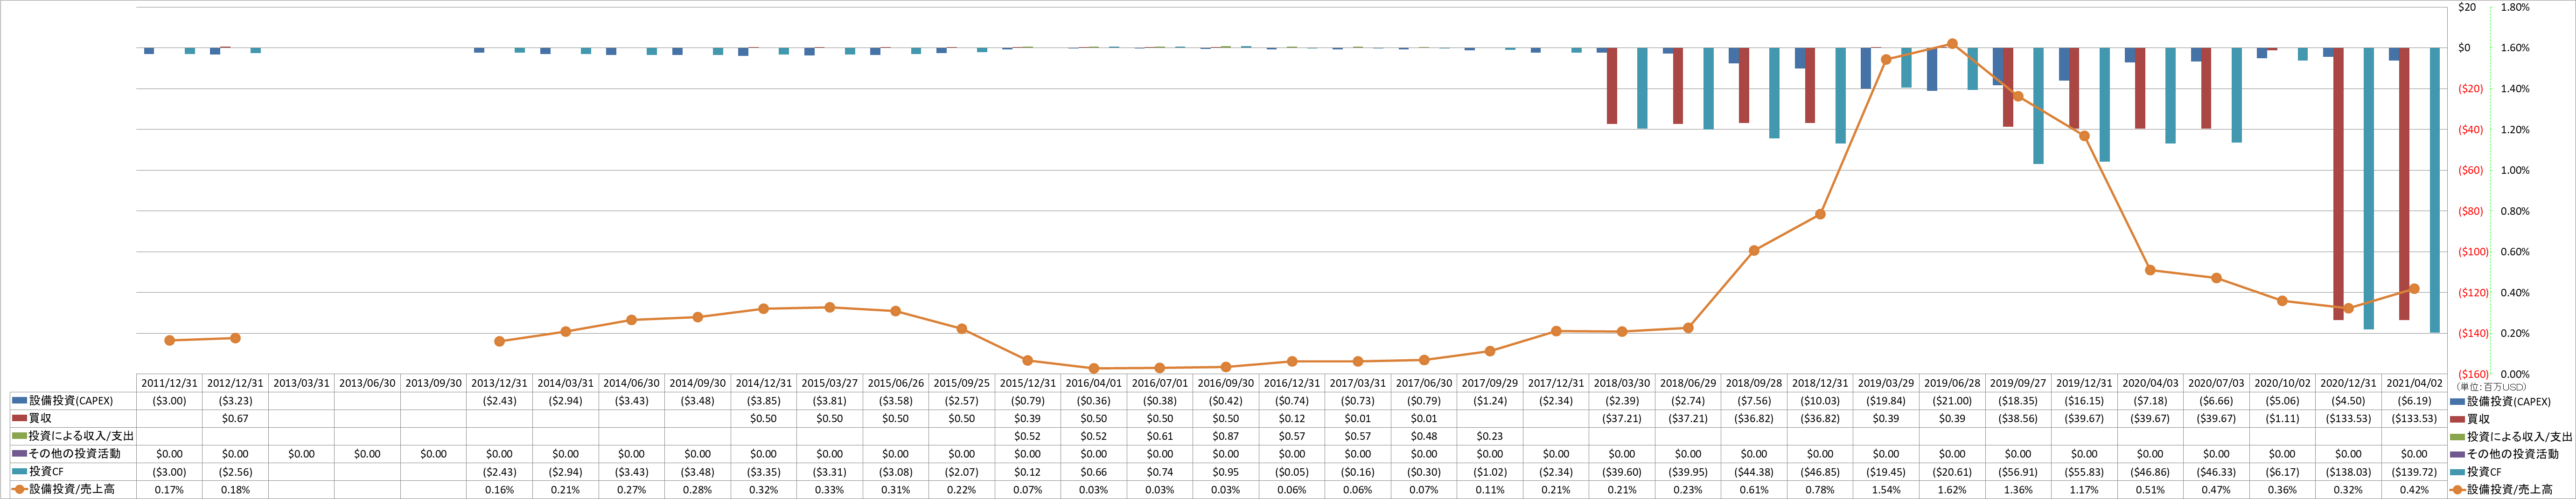2576x499 pixels.
Task: Select the 2014/09/30 date column header
Action: click(697, 383)
